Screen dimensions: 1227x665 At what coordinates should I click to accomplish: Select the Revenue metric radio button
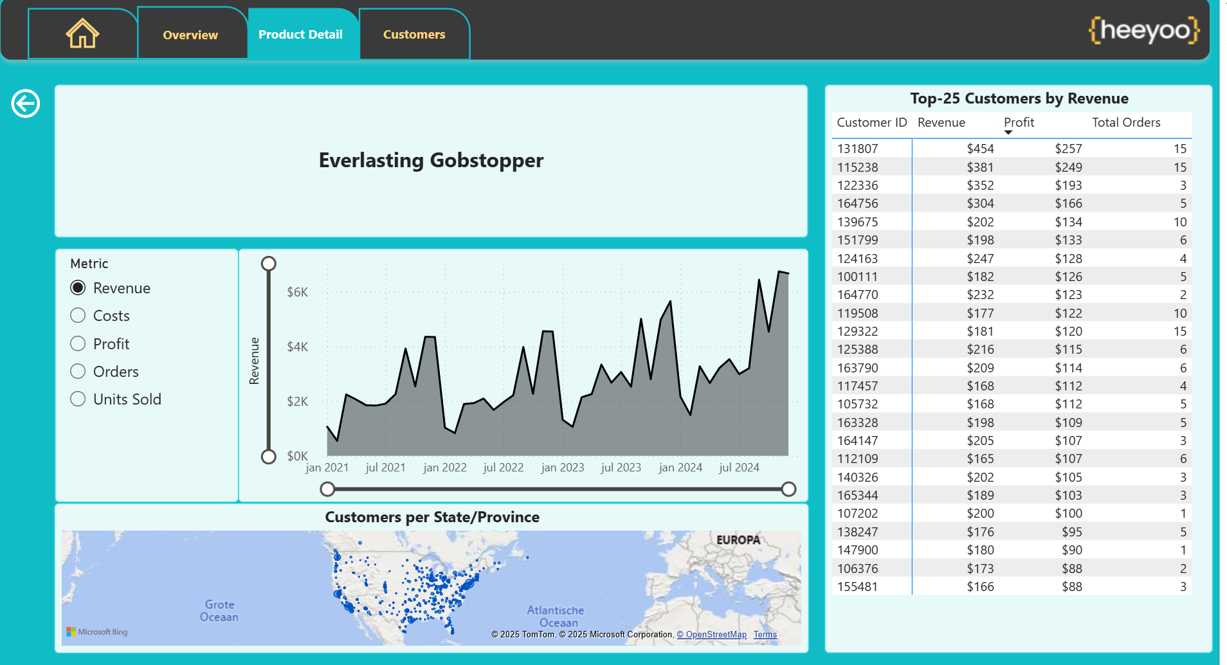[78, 287]
